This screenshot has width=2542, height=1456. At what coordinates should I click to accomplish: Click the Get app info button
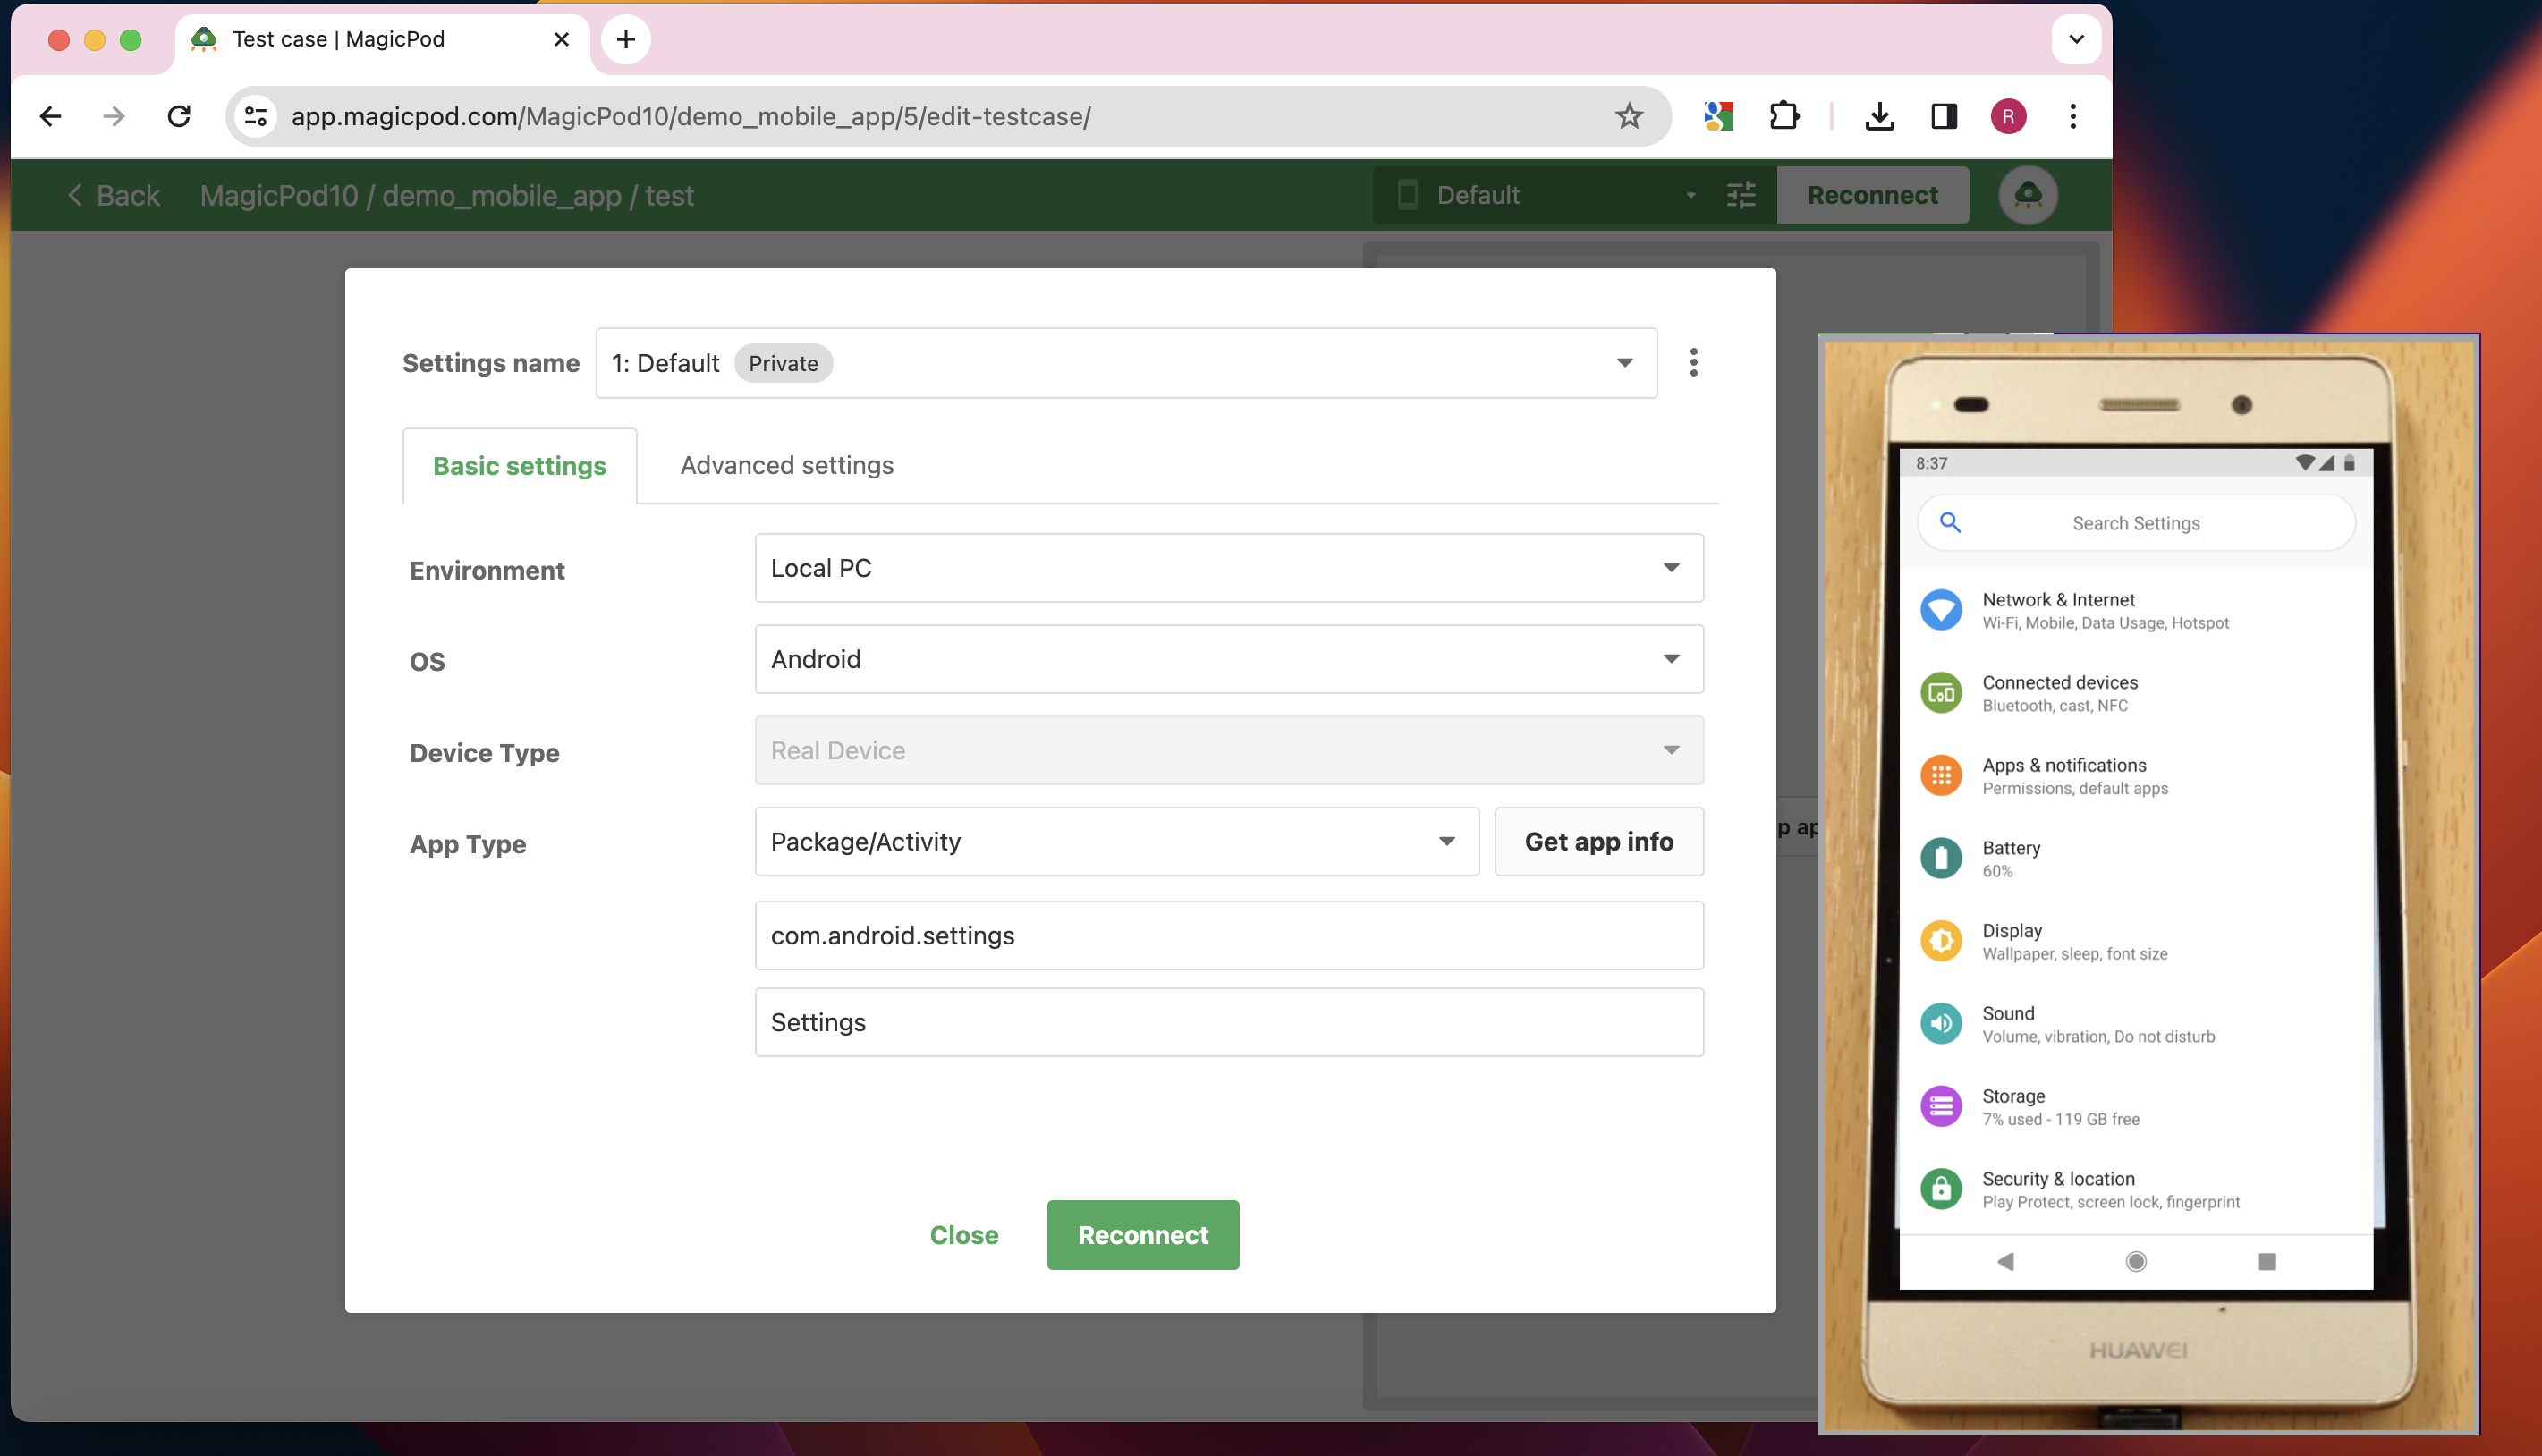(x=1599, y=842)
